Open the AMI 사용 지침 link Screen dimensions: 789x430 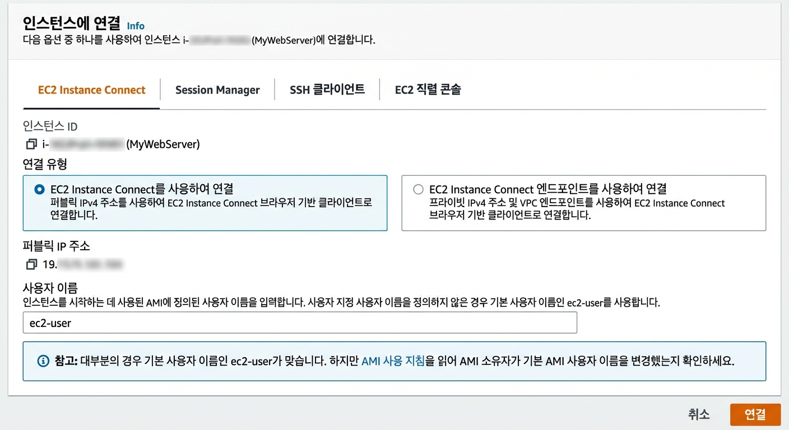[393, 361]
